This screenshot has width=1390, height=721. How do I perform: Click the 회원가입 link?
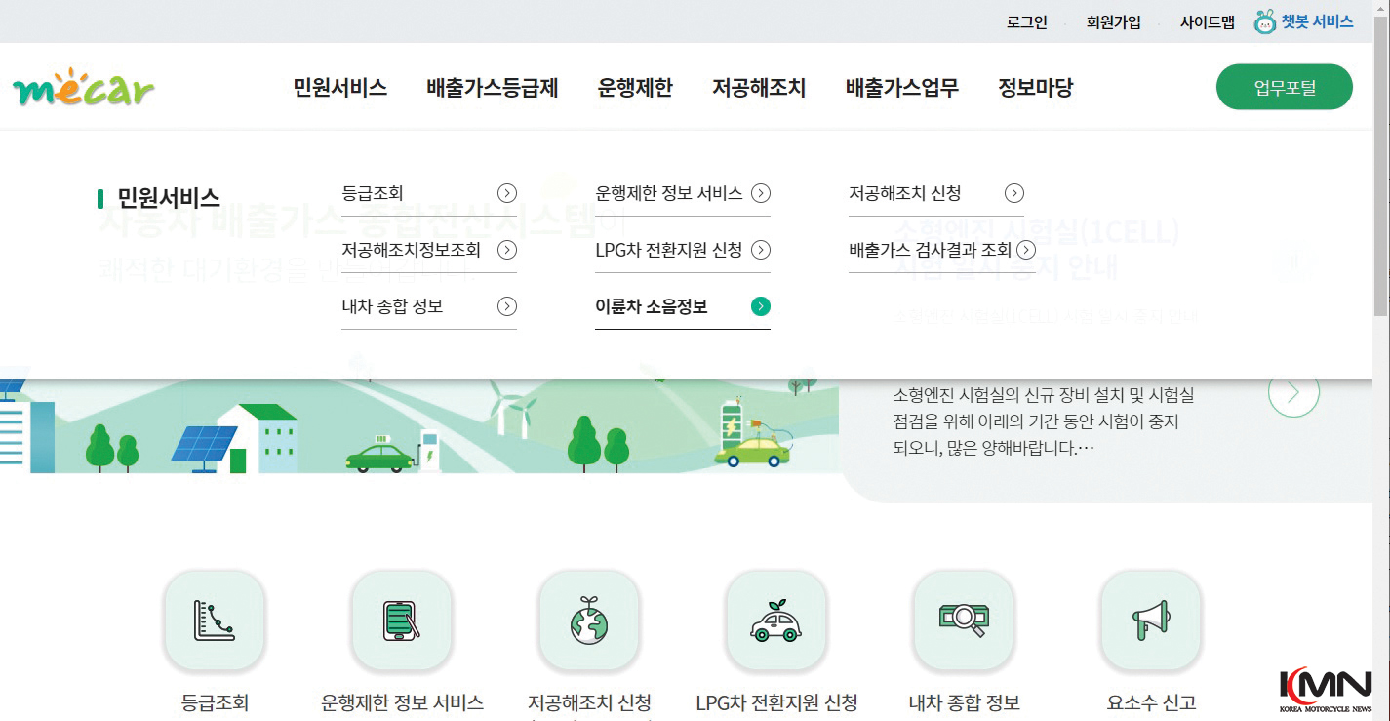tap(1114, 22)
